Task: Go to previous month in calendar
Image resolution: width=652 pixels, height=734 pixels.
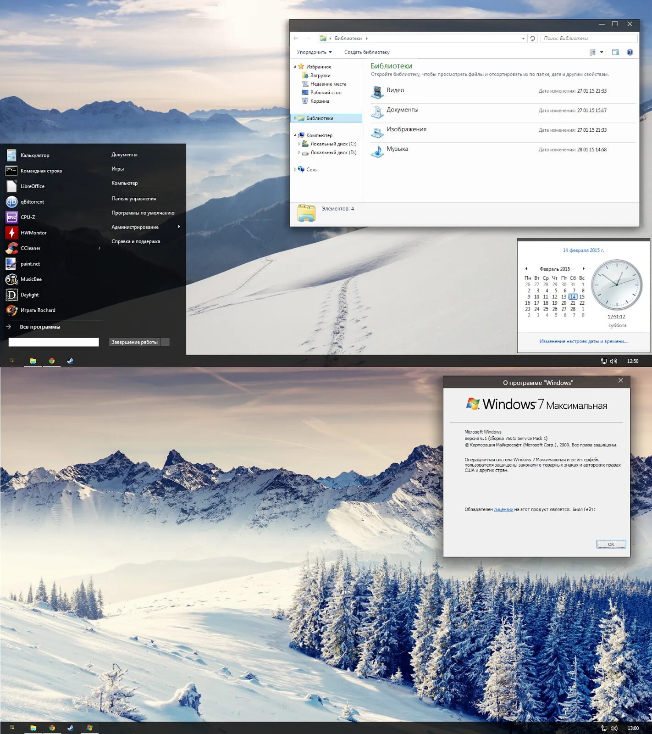Action: [x=526, y=269]
